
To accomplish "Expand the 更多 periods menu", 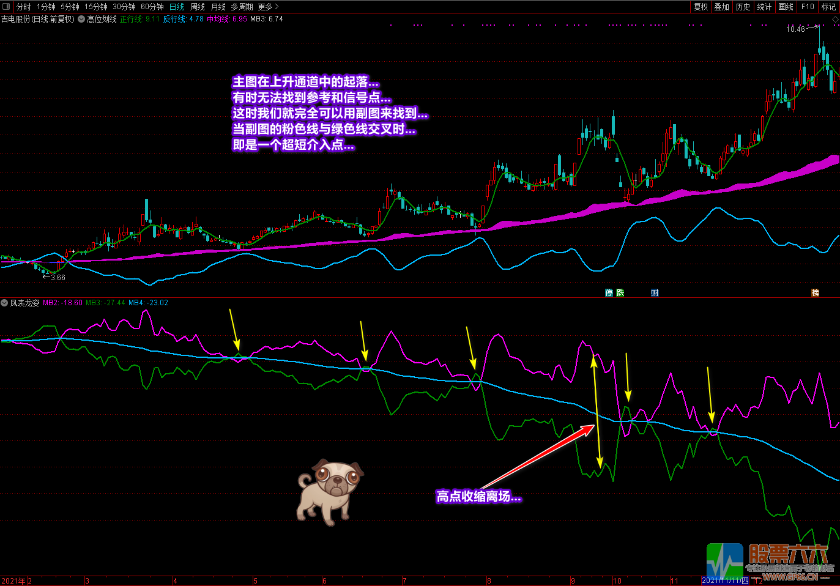I will coord(268,7).
